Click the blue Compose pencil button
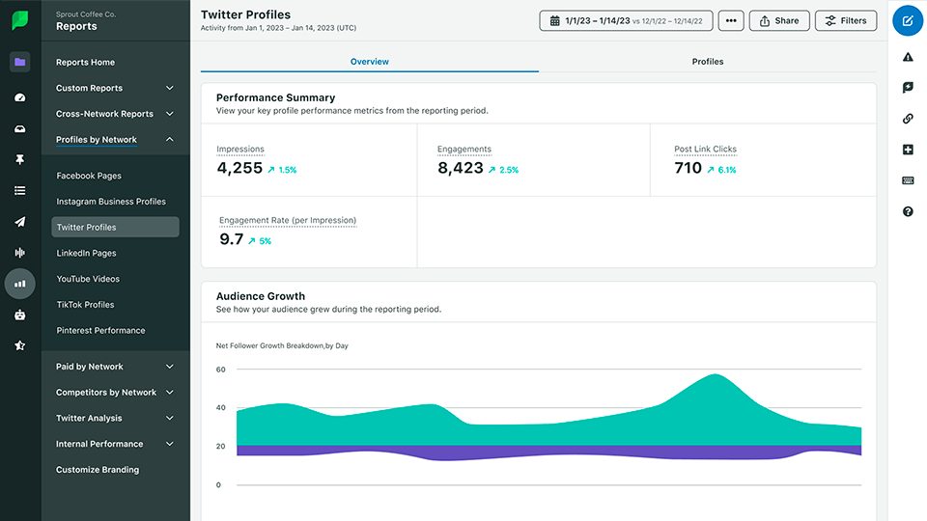 click(907, 20)
